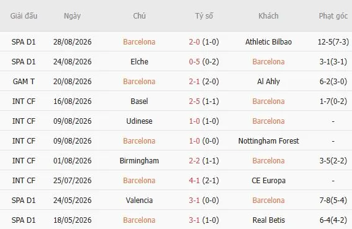352x229 pixels.
Task: Click the 2-5 score in Basel match
Action: click(194, 101)
